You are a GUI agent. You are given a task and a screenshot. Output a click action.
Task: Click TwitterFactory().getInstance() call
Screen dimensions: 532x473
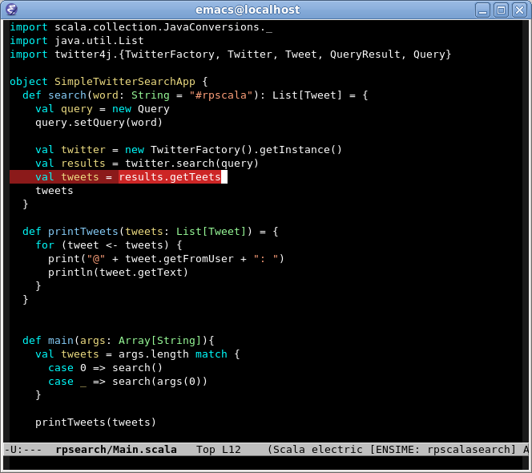coord(246,150)
